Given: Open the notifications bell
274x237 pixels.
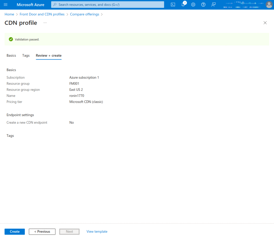Looking at the screenshot, I should 183,5.
